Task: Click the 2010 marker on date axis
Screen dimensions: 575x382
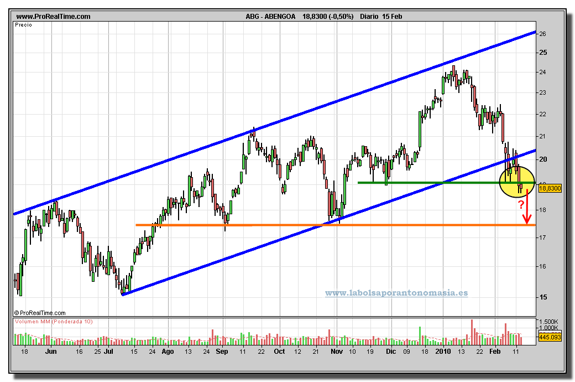Action: 443,351
